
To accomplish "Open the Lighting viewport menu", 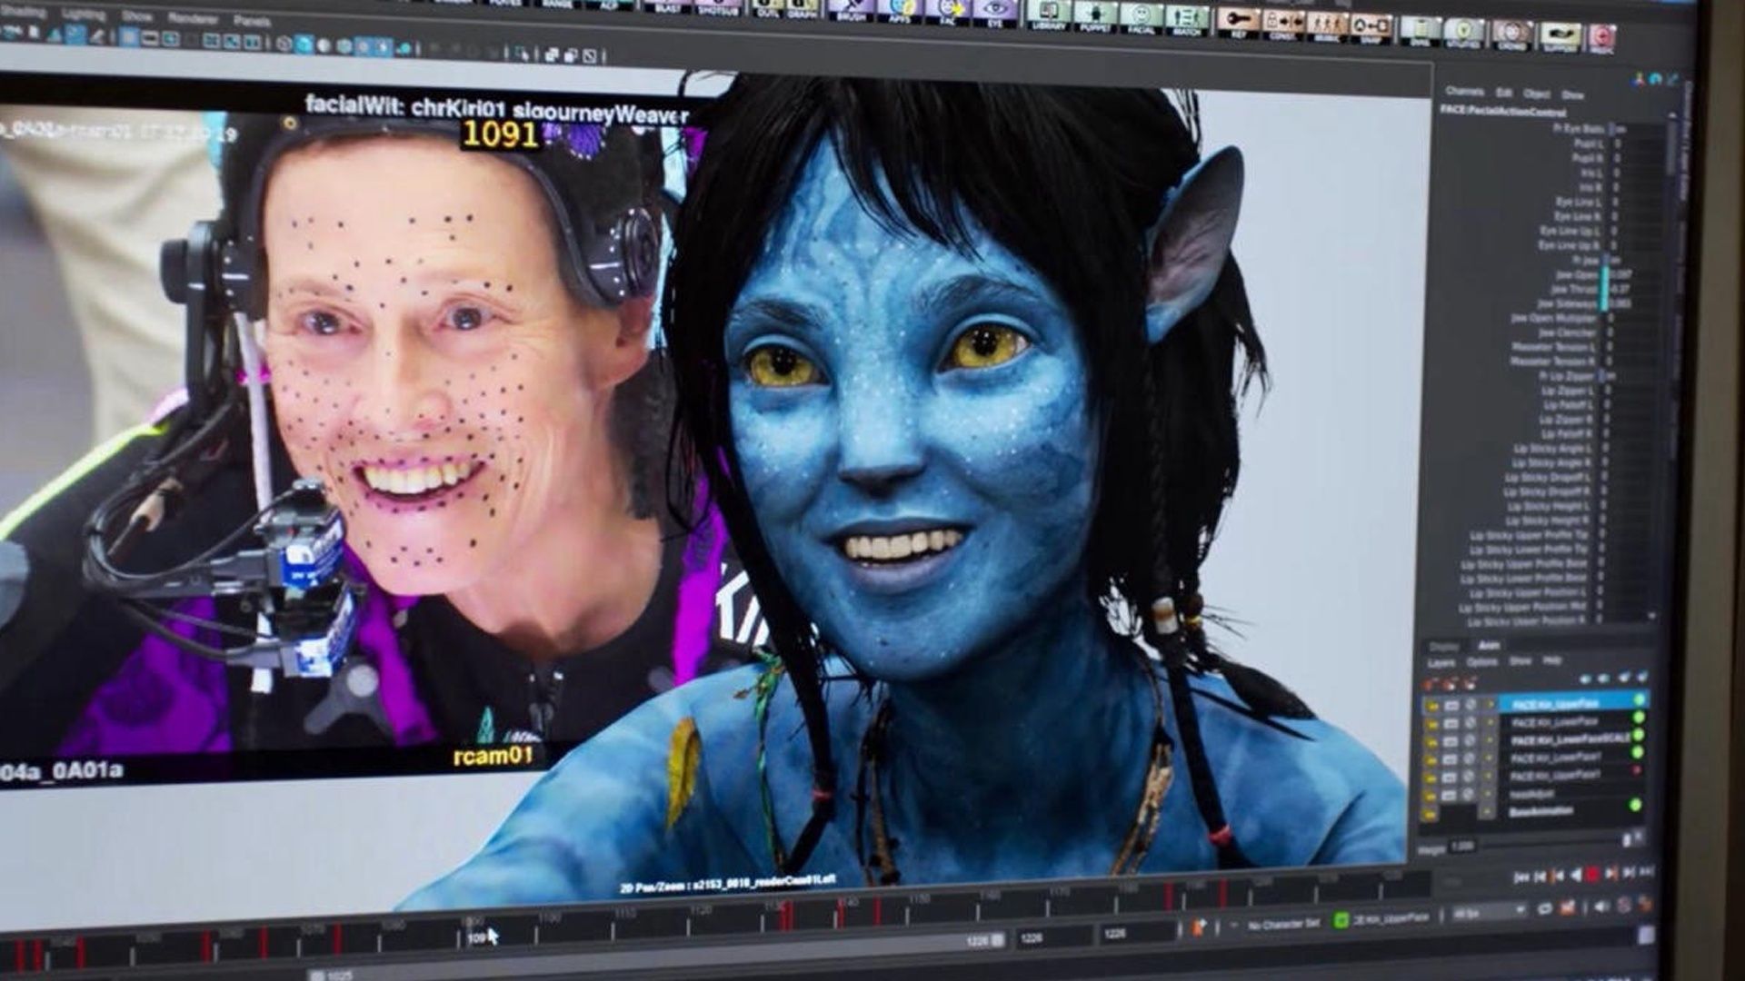I will [84, 15].
